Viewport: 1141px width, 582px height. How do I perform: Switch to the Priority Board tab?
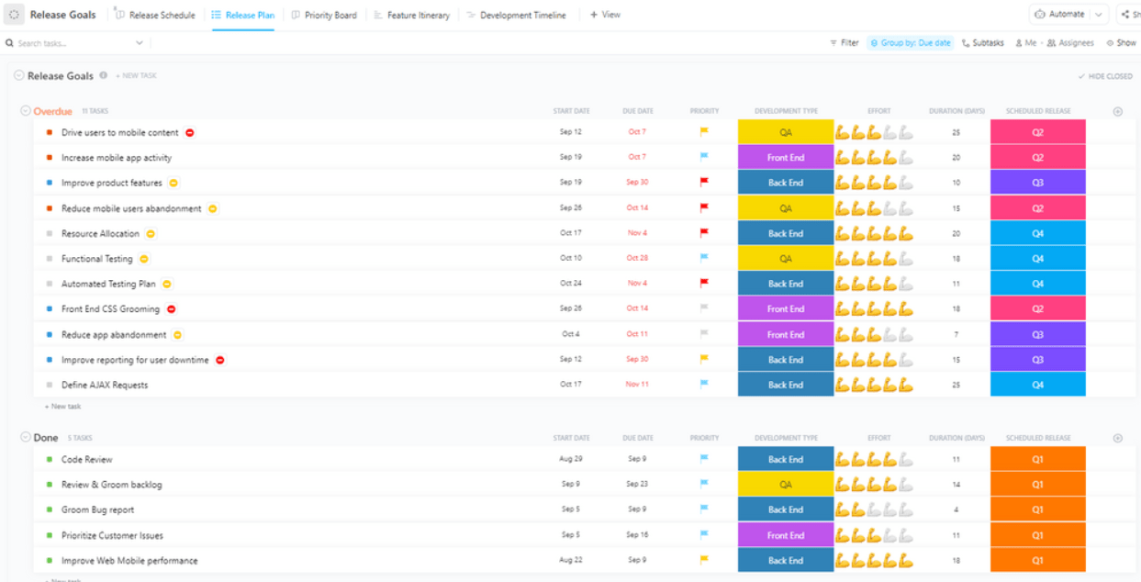pyautogui.click(x=324, y=15)
